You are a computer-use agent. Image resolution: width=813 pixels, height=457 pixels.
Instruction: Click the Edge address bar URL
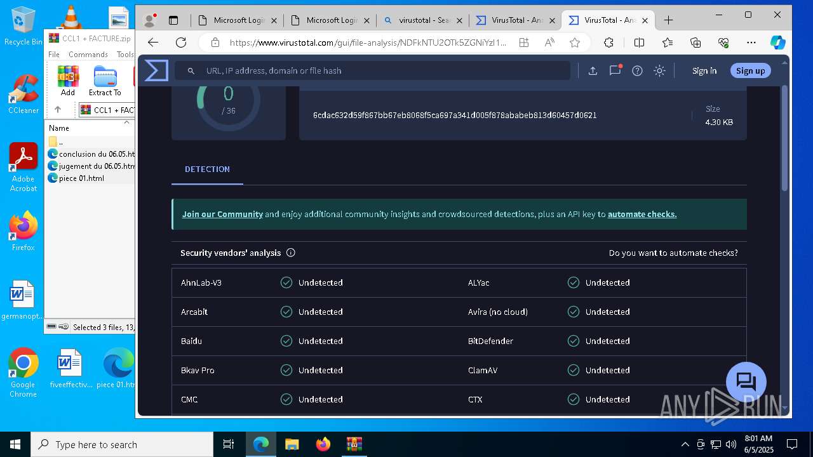[368, 43]
